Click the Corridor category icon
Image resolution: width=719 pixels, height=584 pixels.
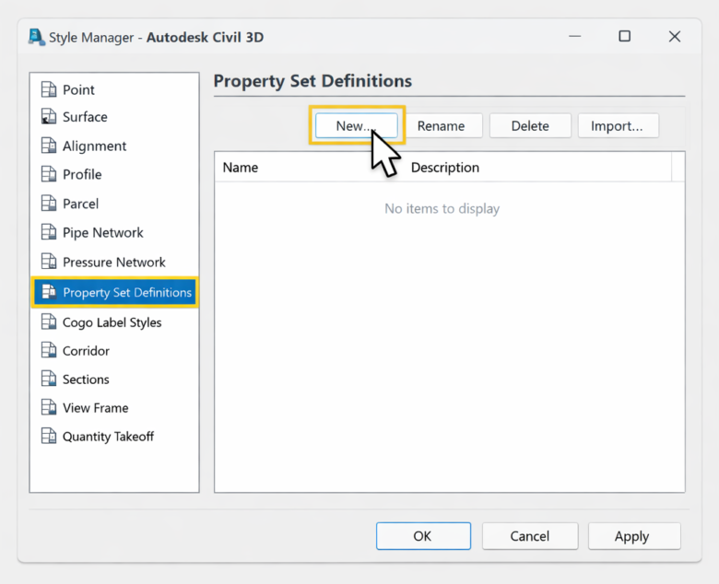tap(49, 350)
